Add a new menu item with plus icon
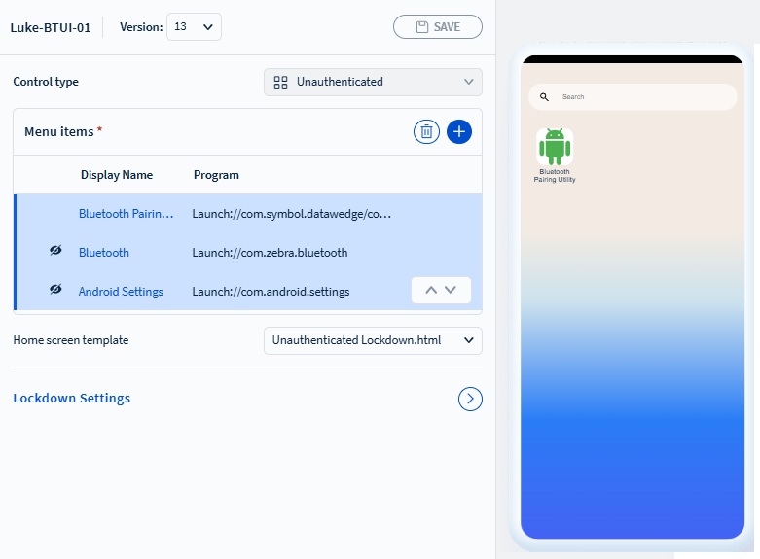 (459, 131)
